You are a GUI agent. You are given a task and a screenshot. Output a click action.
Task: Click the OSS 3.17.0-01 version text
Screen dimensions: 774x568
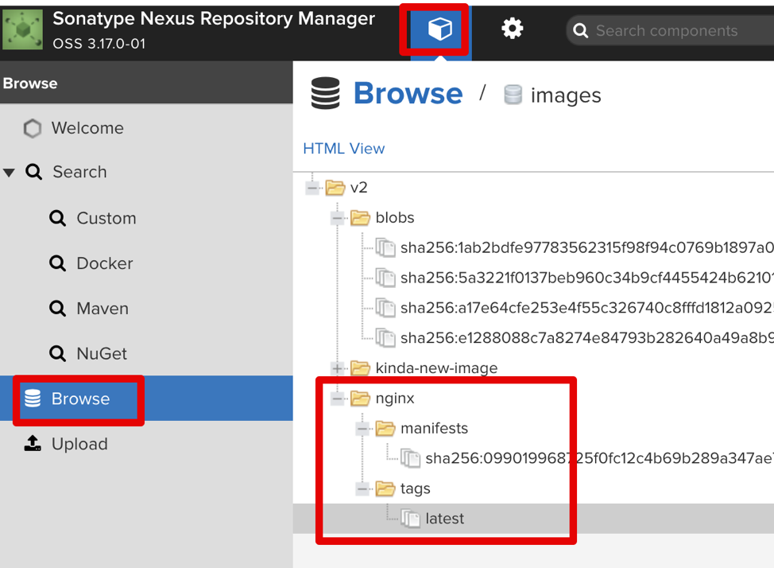tap(99, 44)
